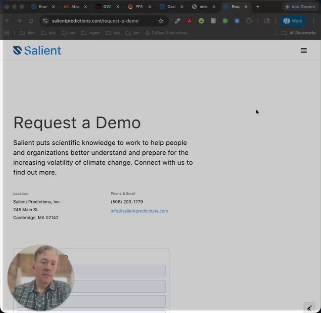The height and width of the screenshot is (313, 321).
Task: Click the 245 Main St. address line
Action: 26,210
